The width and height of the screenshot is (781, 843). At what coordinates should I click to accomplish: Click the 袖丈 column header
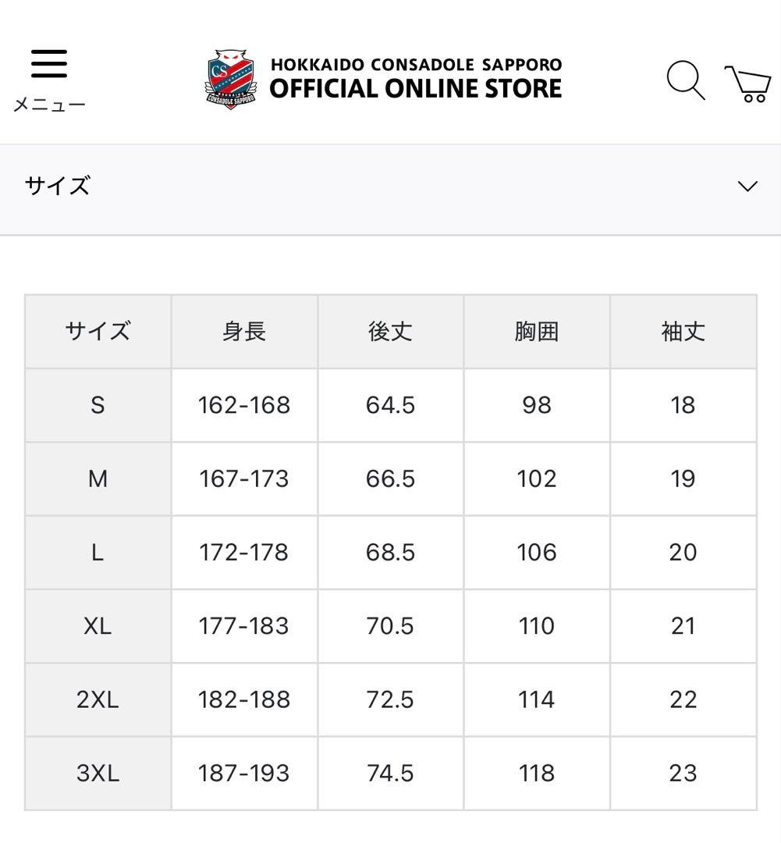click(x=683, y=331)
